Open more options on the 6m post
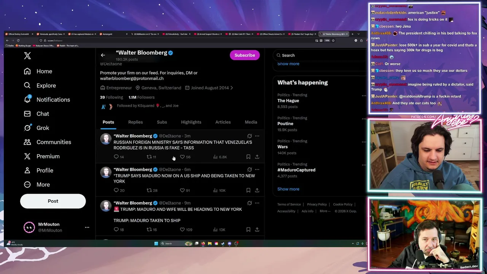Viewport: 487px width, 274px height. pos(257,169)
